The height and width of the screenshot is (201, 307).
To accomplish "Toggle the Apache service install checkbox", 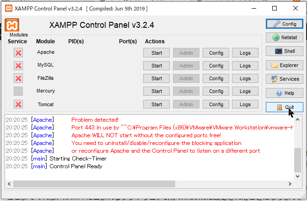I will (x=18, y=52).
